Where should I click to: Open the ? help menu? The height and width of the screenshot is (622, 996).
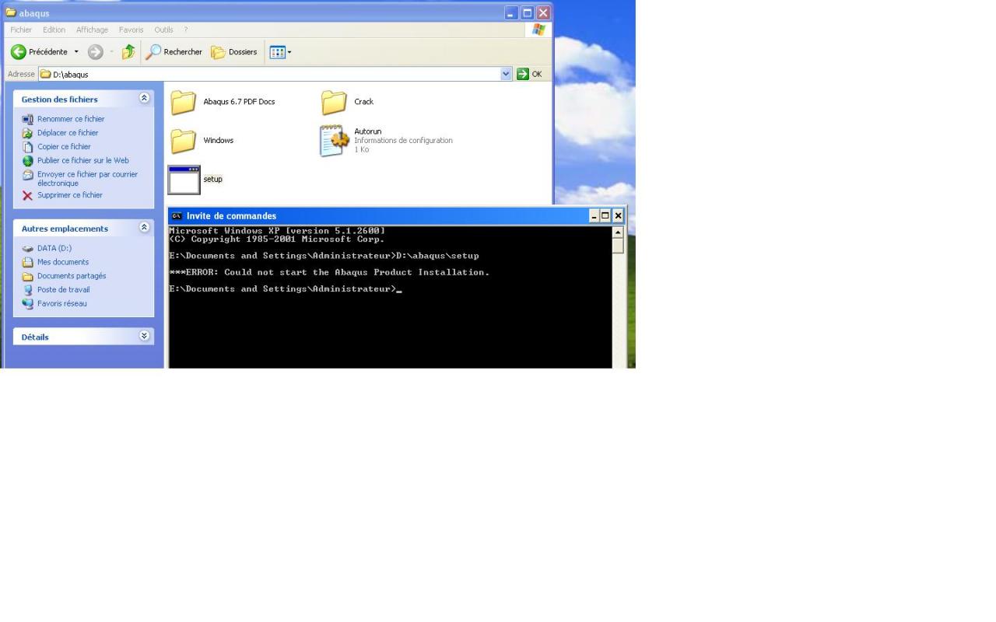tap(186, 30)
